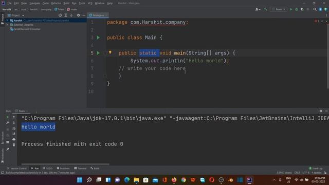Viewport: 329px width, 185px height.
Task: Open File Explorer from taskbar
Action: click(x=136, y=180)
